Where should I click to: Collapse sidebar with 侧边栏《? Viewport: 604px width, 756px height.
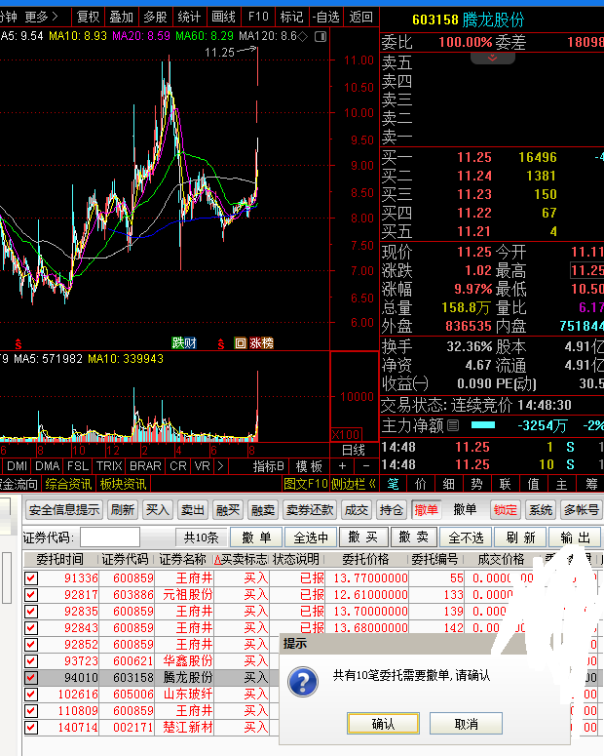pyautogui.click(x=353, y=484)
